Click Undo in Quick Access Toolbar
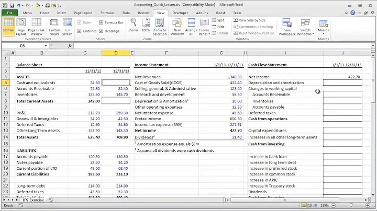Viewport: 377px width, 211px height. [18, 5]
